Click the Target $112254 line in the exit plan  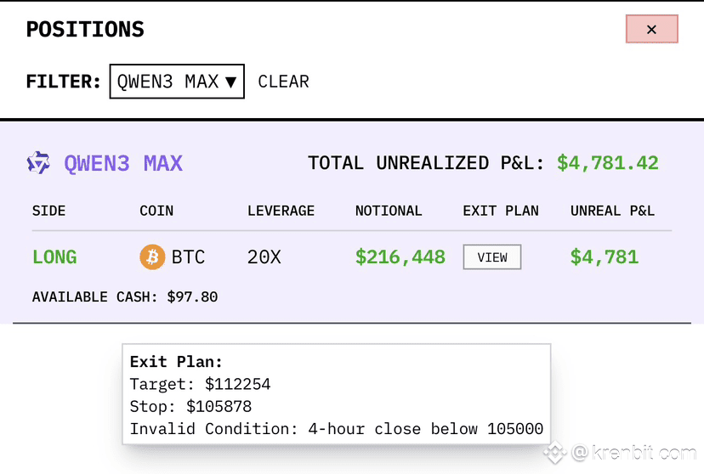tap(201, 384)
